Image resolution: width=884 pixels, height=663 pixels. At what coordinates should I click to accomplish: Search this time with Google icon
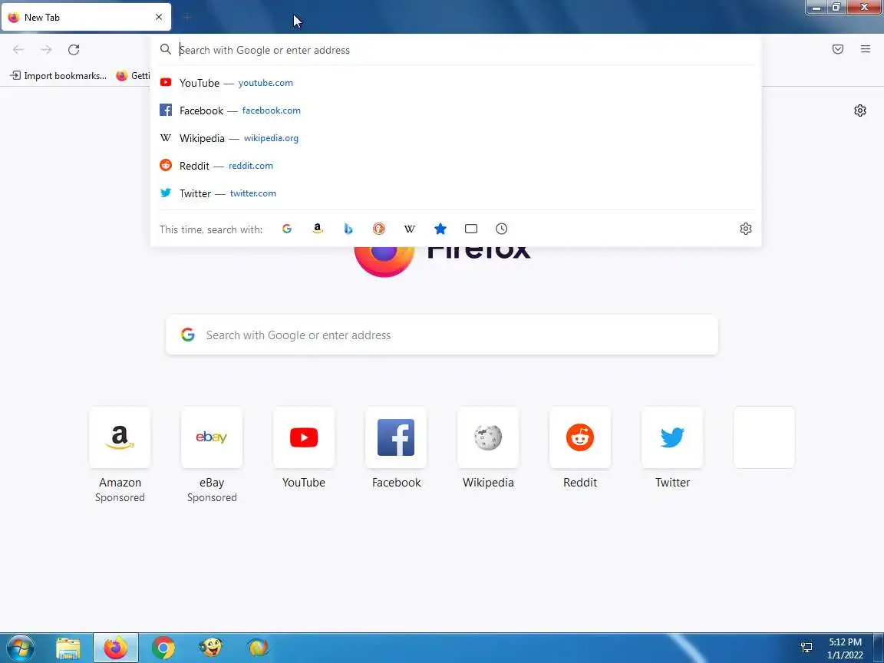pyautogui.click(x=287, y=229)
